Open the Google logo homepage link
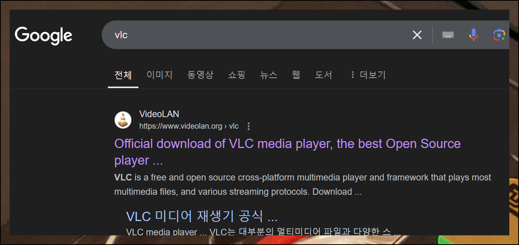Viewport: 519px width, 245px height. coord(43,36)
